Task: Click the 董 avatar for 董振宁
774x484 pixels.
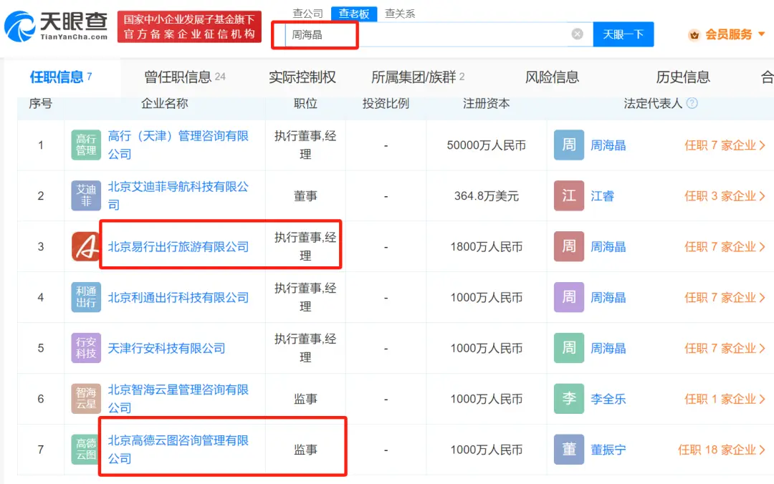Action: (x=568, y=450)
